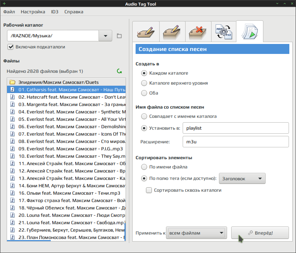Switch to multiple tags edit tab icon

click(x=172, y=32)
